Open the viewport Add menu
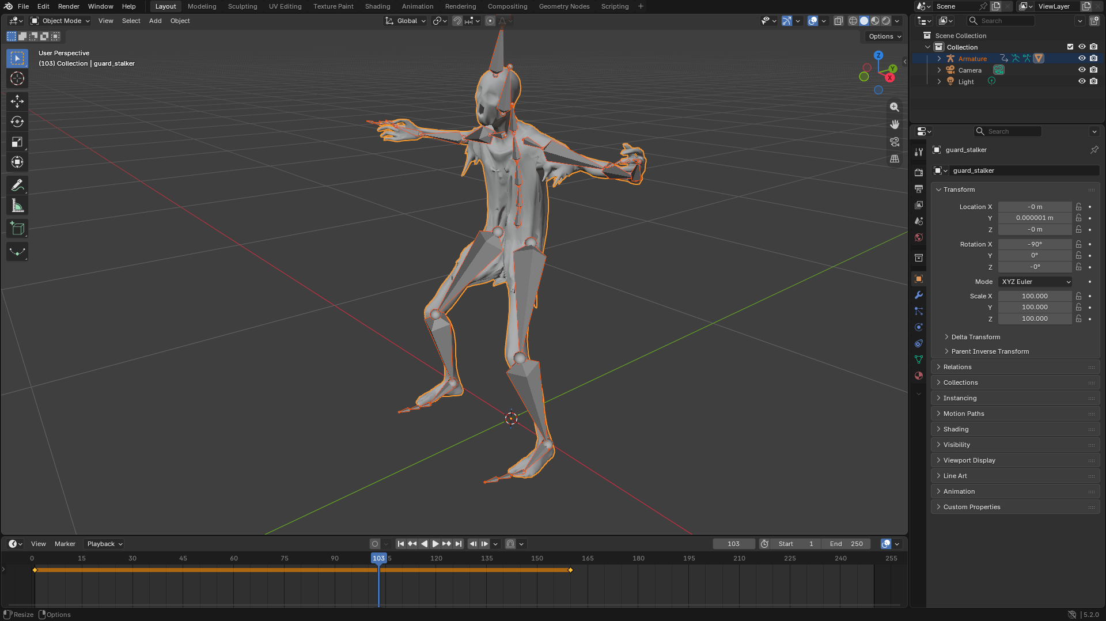Image resolution: width=1106 pixels, height=621 pixels. [156, 21]
